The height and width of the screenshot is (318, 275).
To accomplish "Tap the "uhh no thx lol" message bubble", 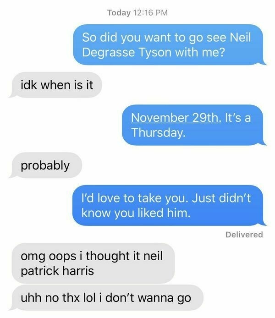I will 106,298.
